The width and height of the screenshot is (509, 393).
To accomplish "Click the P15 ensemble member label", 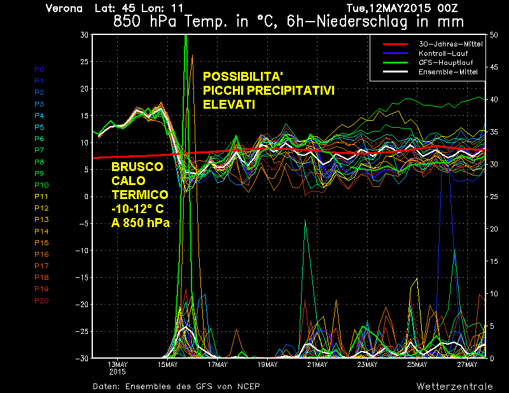I will point(41,242).
